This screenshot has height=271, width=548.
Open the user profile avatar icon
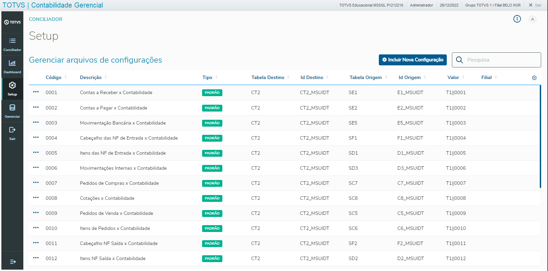532,20
